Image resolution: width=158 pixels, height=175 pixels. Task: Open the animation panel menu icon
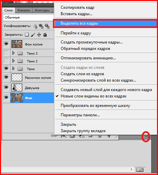(147, 137)
